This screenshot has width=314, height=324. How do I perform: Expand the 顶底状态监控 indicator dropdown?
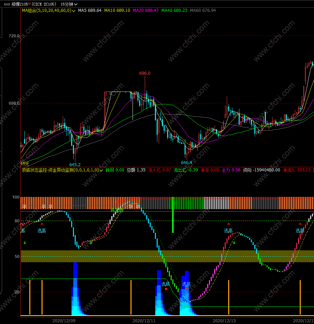tap(101, 170)
